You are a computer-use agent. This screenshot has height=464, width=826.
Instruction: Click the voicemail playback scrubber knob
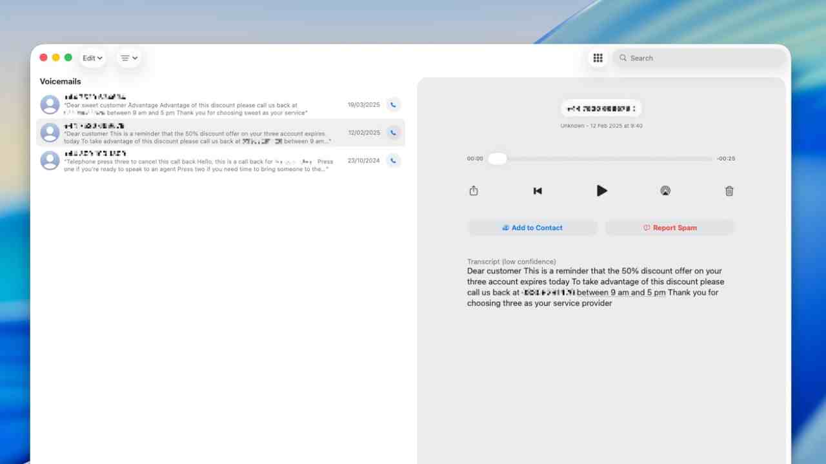click(497, 159)
